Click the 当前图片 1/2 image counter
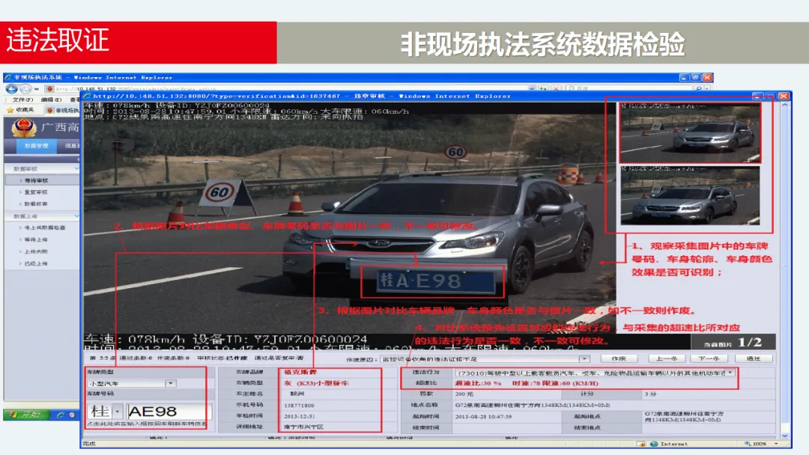 coord(733,343)
